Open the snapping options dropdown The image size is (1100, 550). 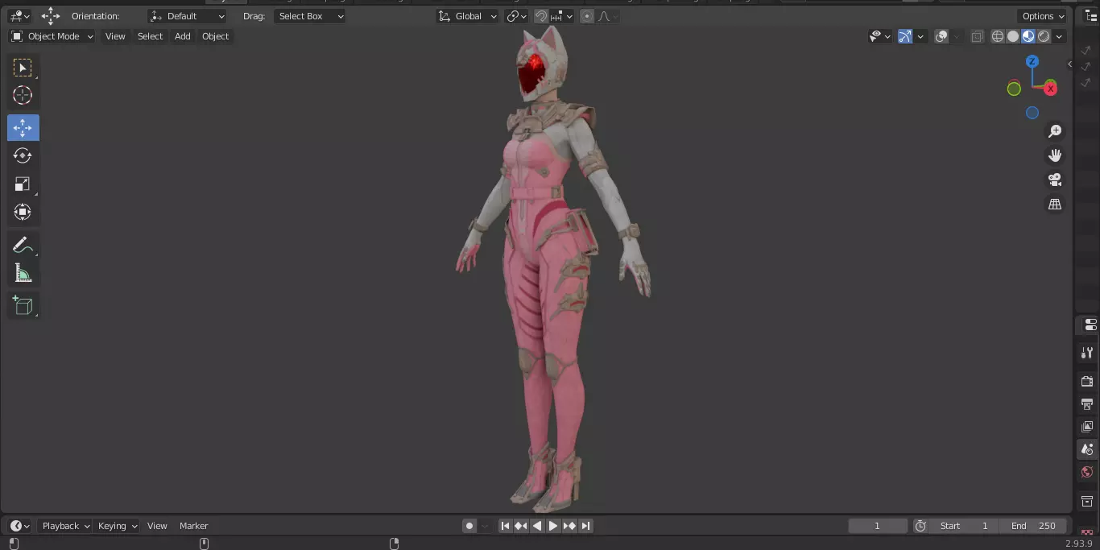pos(562,16)
